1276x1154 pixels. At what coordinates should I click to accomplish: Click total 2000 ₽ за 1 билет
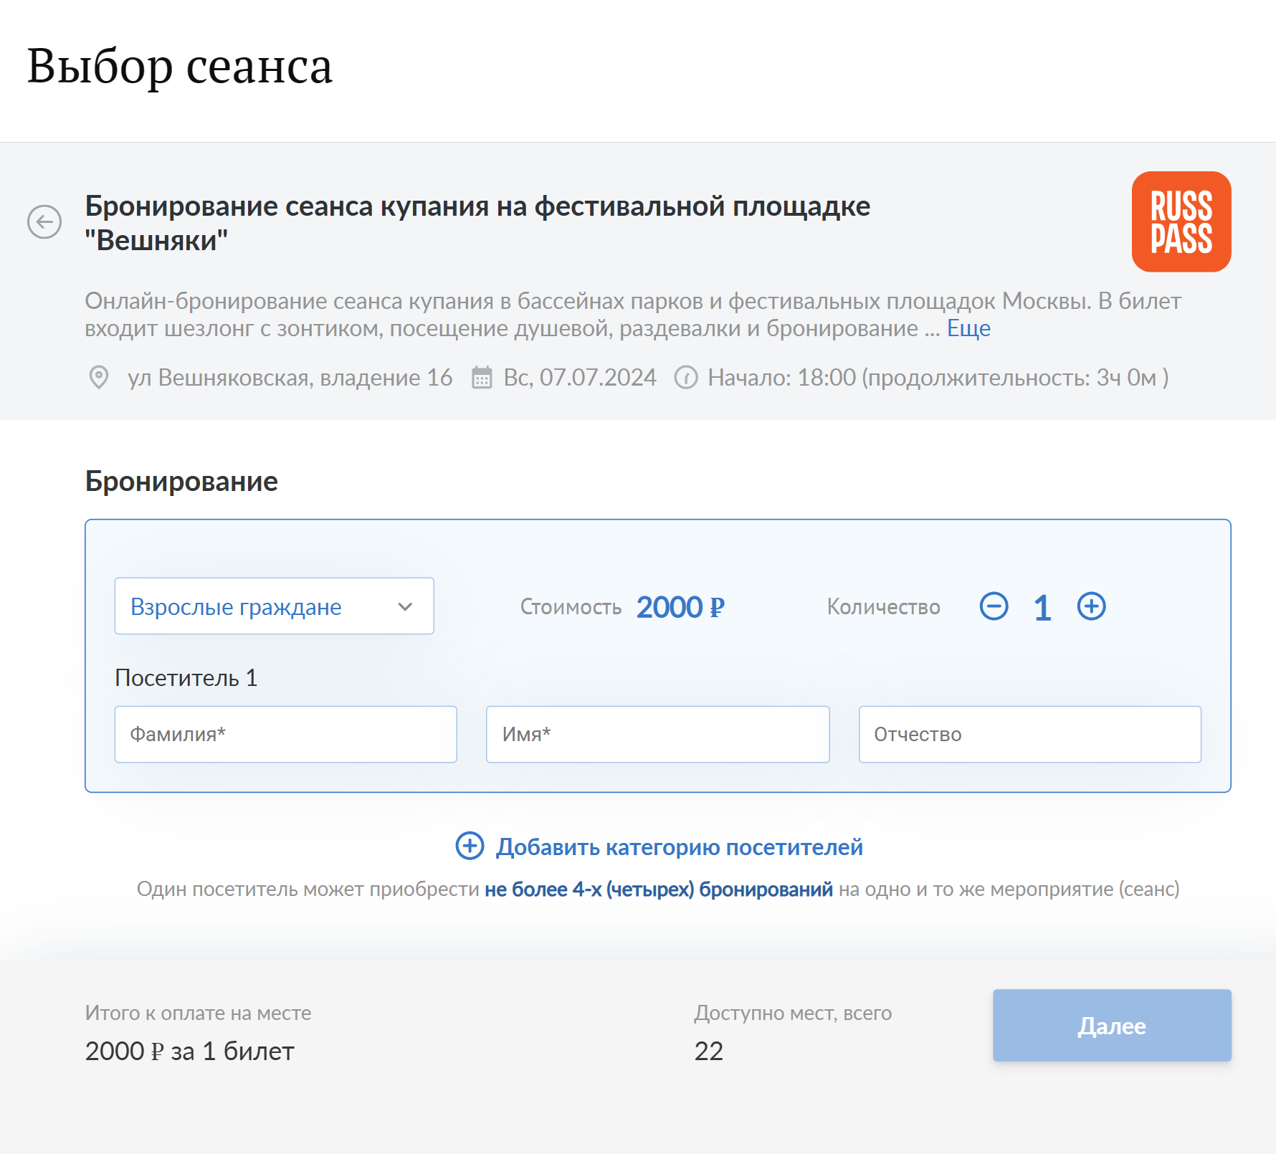189,1051
